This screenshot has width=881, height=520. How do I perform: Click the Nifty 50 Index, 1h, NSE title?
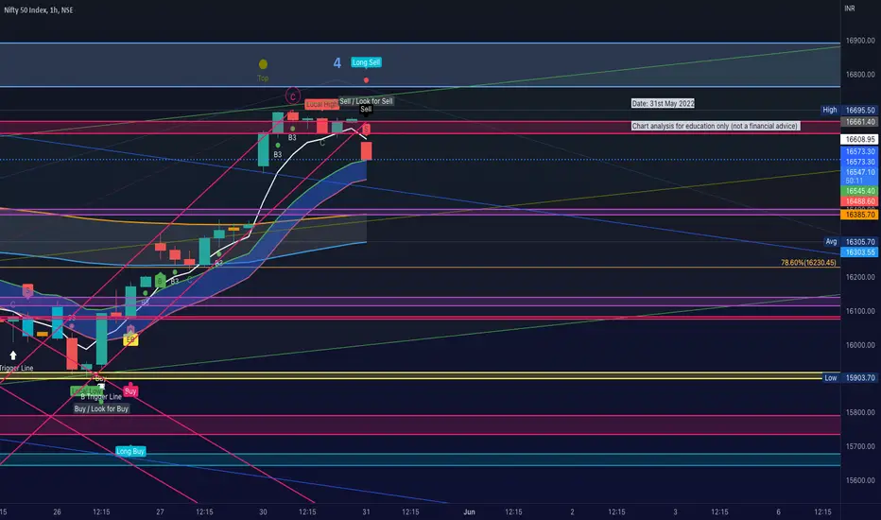(38, 10)
